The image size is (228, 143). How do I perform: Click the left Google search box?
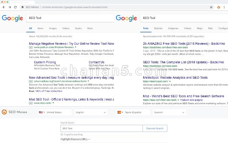(70, 18)
